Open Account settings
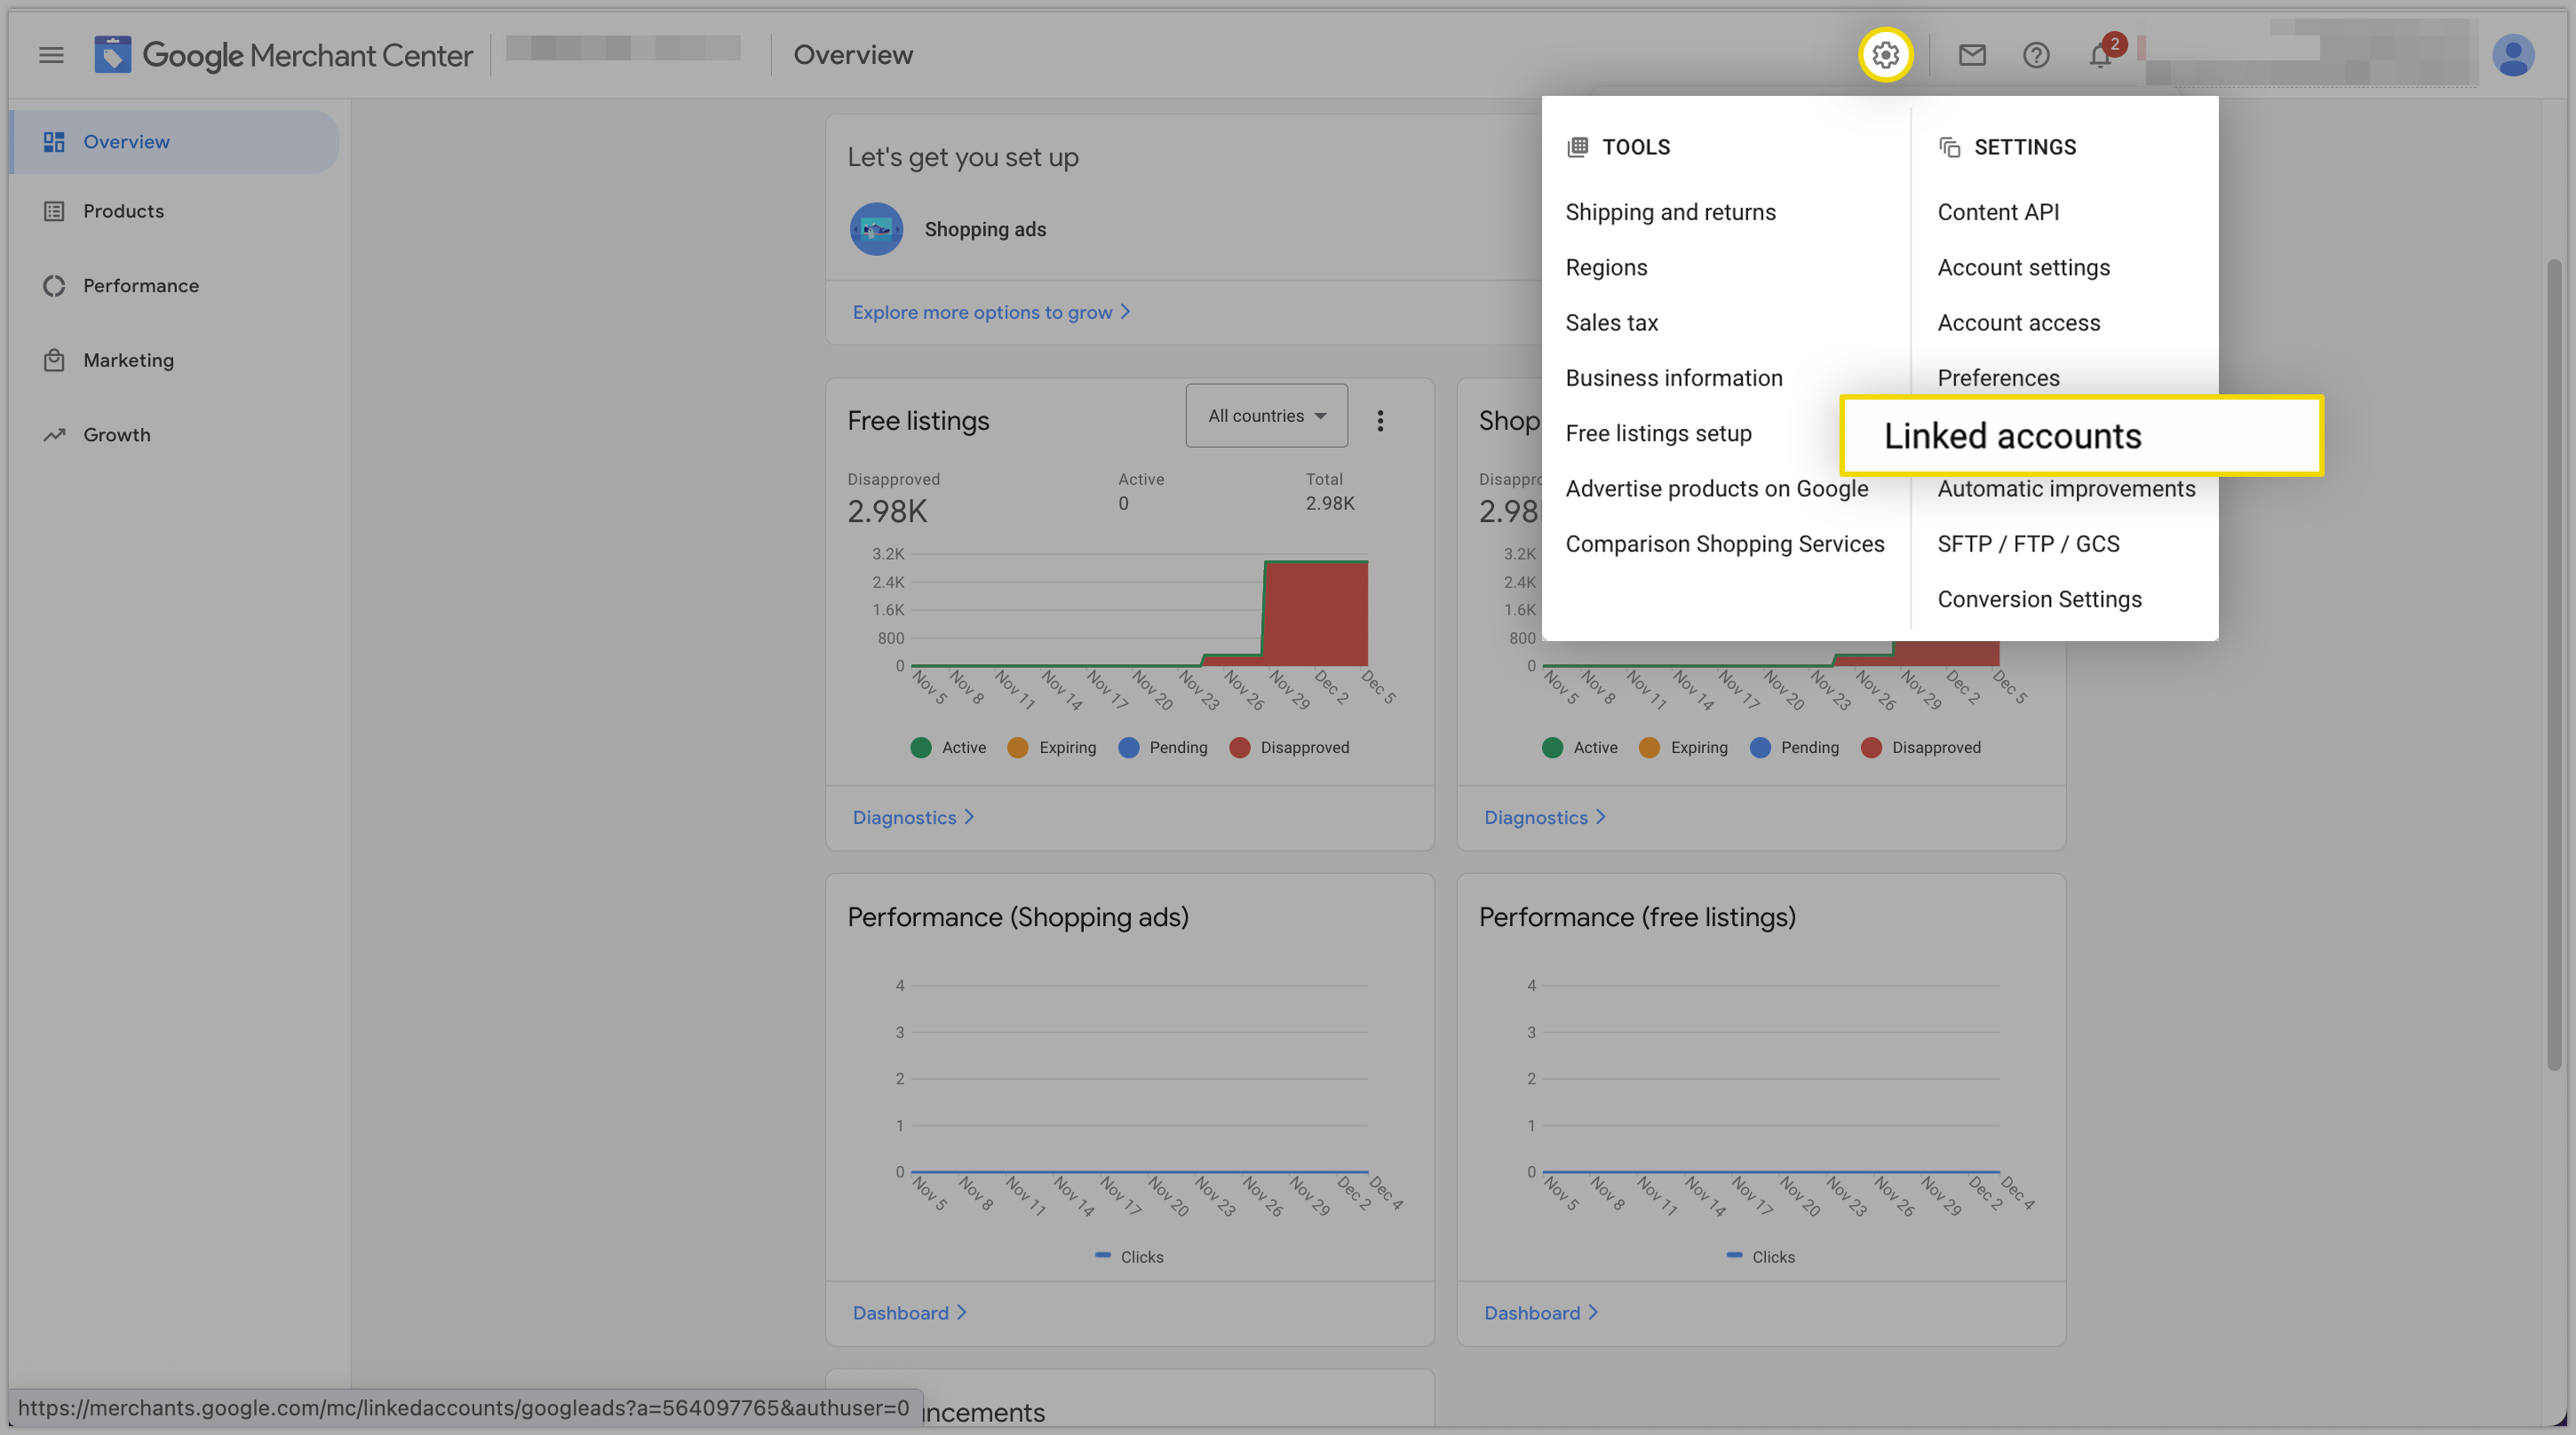 [2023, 267]
